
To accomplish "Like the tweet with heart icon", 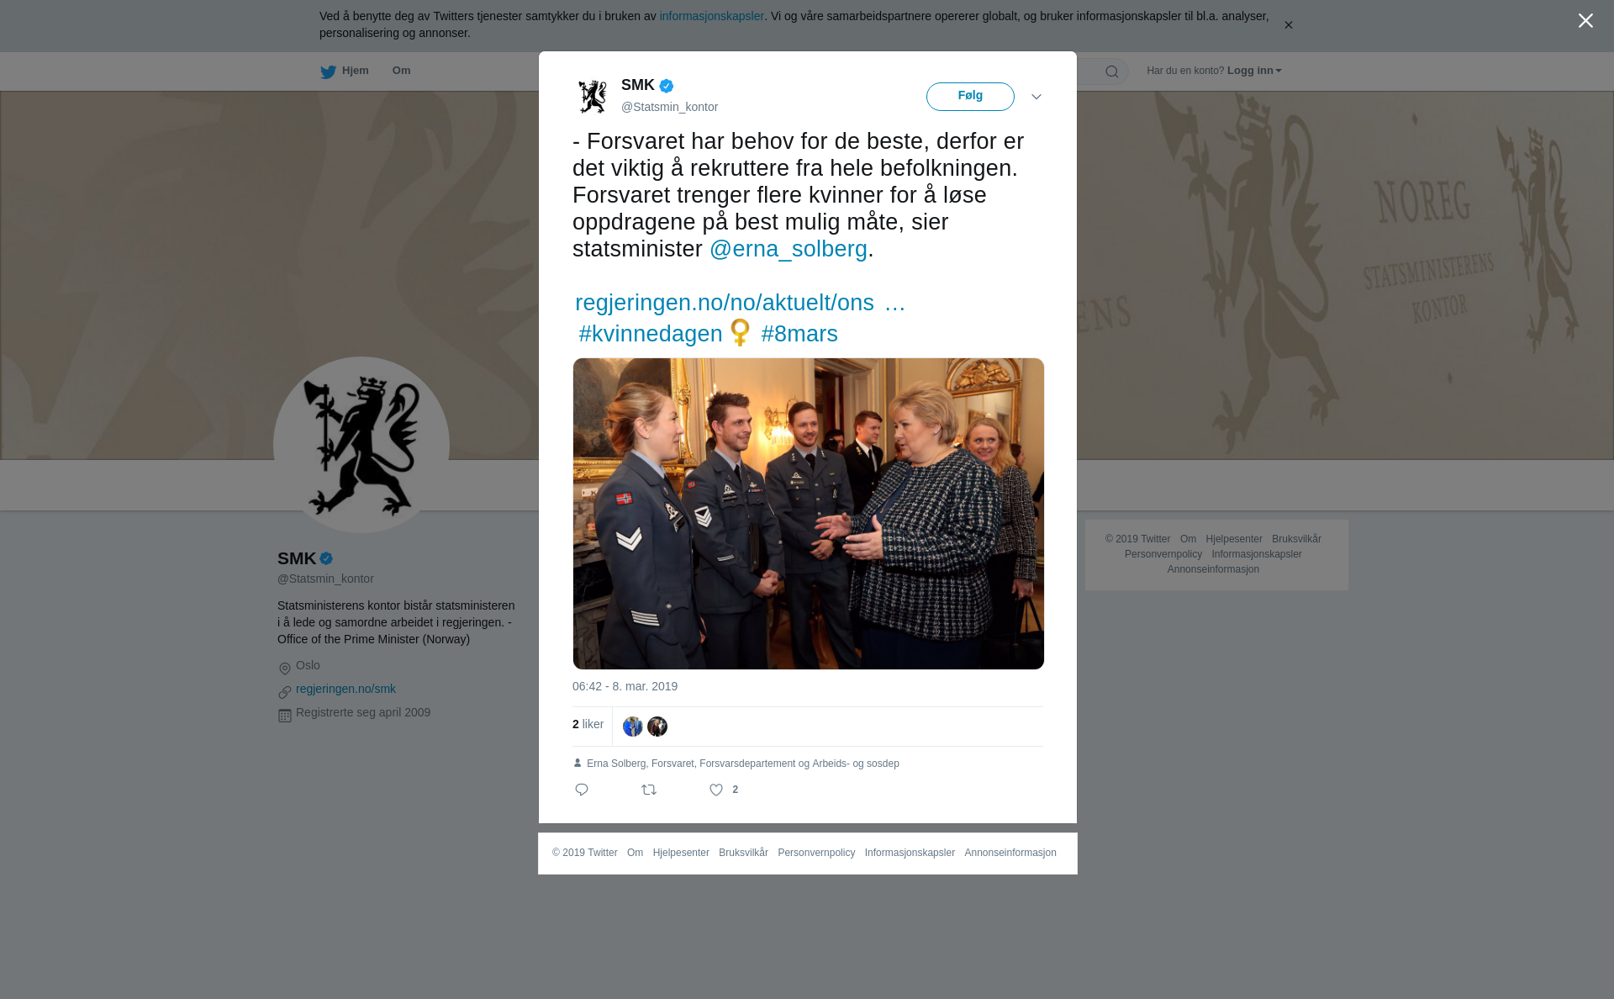I will 716,790.
